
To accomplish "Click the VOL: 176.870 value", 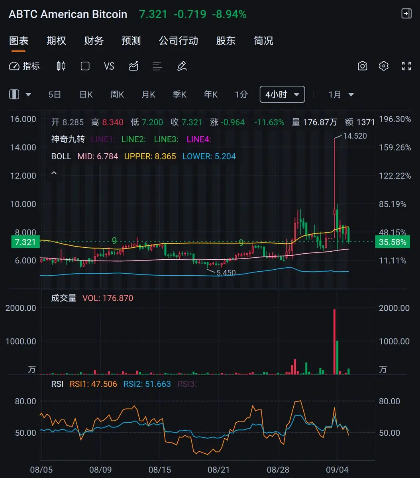I will (108, 298).
